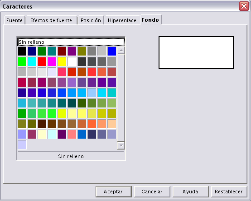Click the color palette scroll down arrow
This screenshot has width=251, height=201.
click(x=121, y=145)
